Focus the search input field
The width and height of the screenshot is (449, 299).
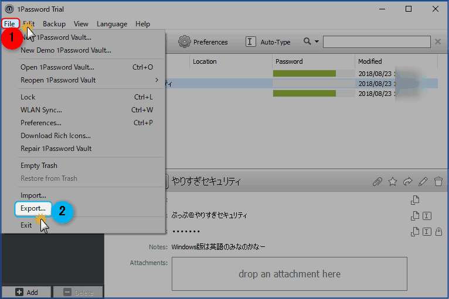click(376, 42)
